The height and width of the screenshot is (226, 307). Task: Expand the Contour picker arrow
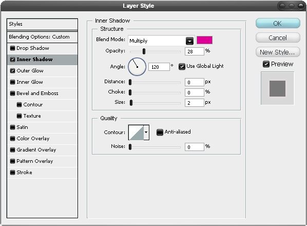(146, 133)
